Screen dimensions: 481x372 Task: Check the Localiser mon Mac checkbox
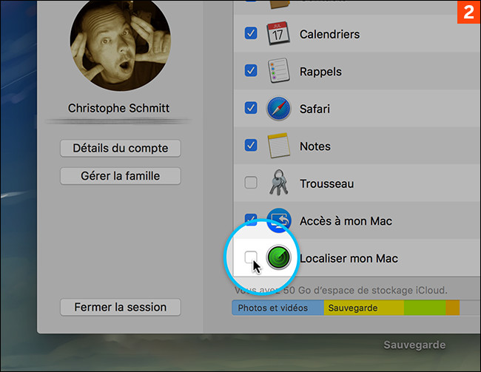point(251,257)
